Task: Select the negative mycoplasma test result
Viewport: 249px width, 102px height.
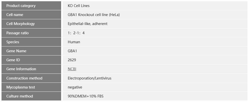Action: [x=75, y=87]
